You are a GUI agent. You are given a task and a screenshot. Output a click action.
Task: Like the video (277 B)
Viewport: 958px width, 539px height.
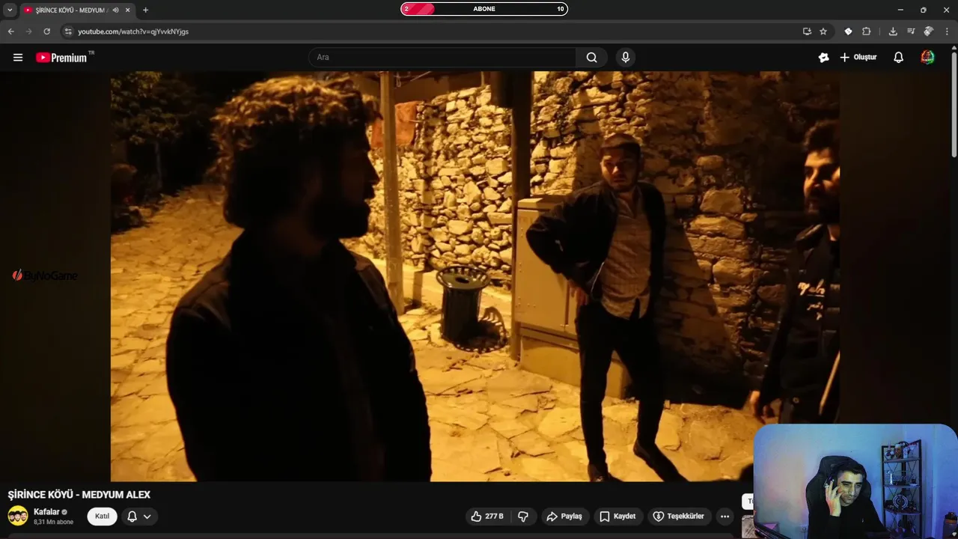pyautogui.click(x=486, y=517)
